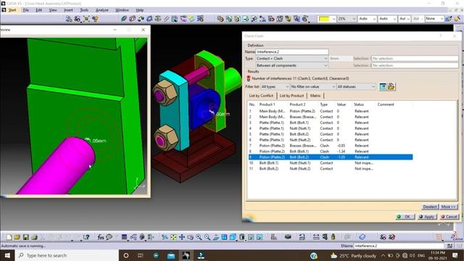Switch to the Matrix tab

[x=315, y=96]
